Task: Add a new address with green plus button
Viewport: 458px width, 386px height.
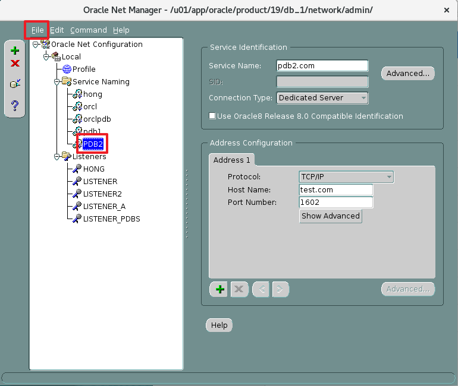Action: tap(218, 289)
